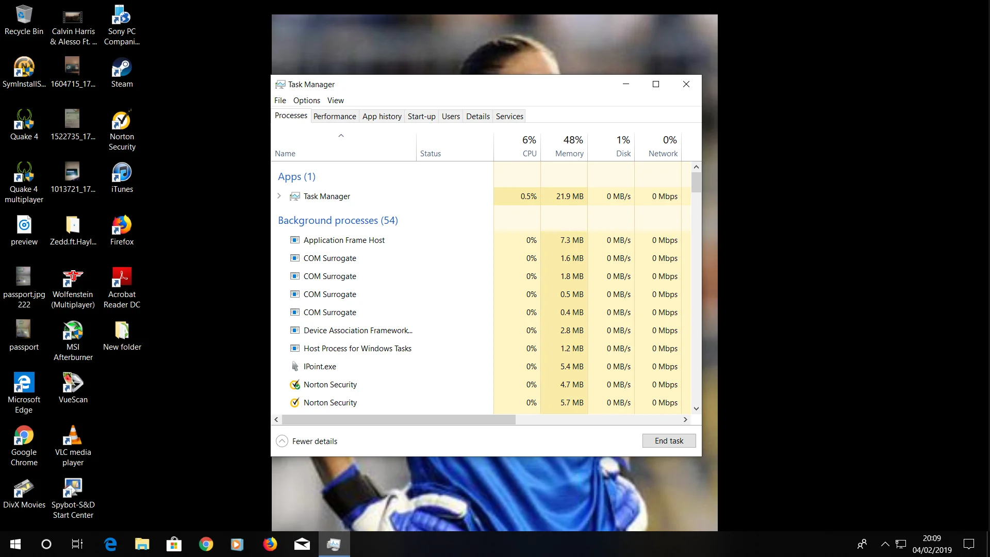Viewport: 990px width, 557px height.
Task: Open the Quake 4 multiplayer desktop icon
Action: [x=24, y=183]
